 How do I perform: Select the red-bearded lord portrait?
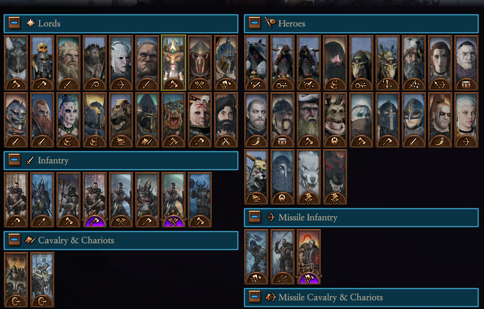[x=42, y=120]
